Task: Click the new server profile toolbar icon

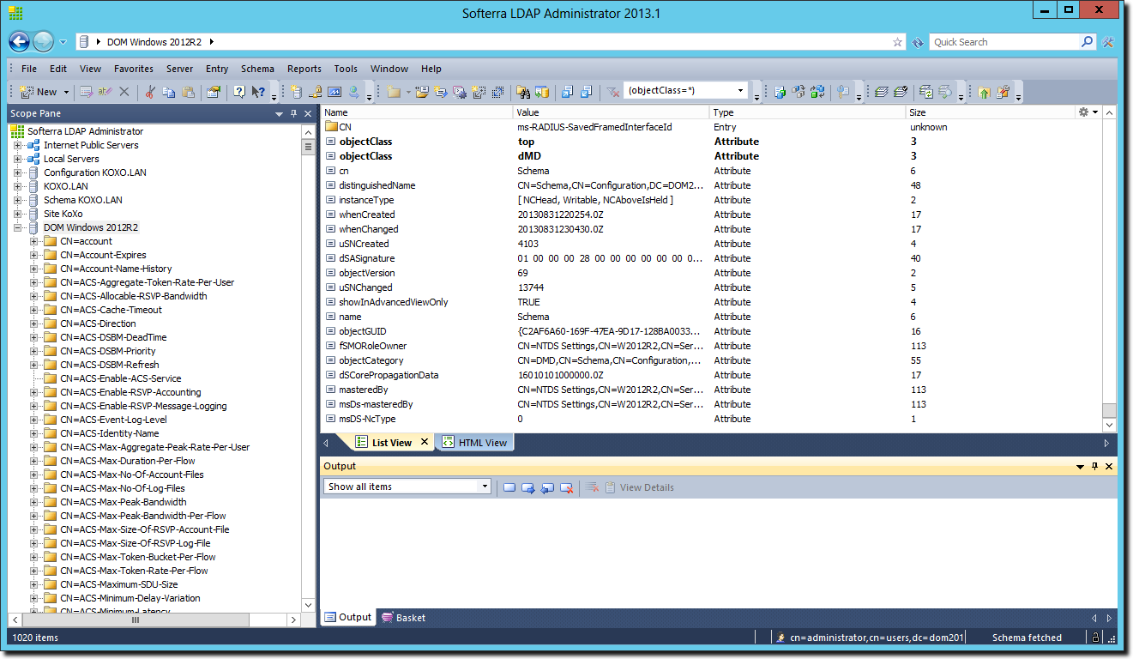Action: 296,92
